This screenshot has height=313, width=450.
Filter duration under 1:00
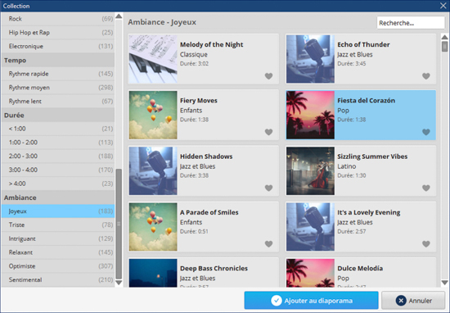point(58,129)
